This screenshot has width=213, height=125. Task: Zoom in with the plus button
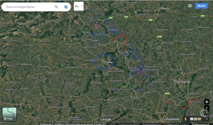pos(207,108)
